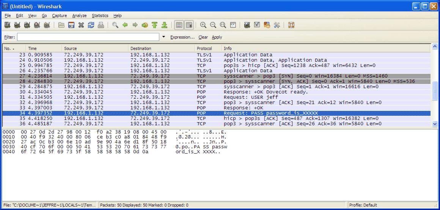Clear the display filter
440x210 pixels.
(203, 37)
